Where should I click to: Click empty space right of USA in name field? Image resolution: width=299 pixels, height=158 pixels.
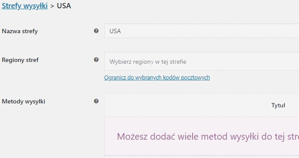point(210,31)
